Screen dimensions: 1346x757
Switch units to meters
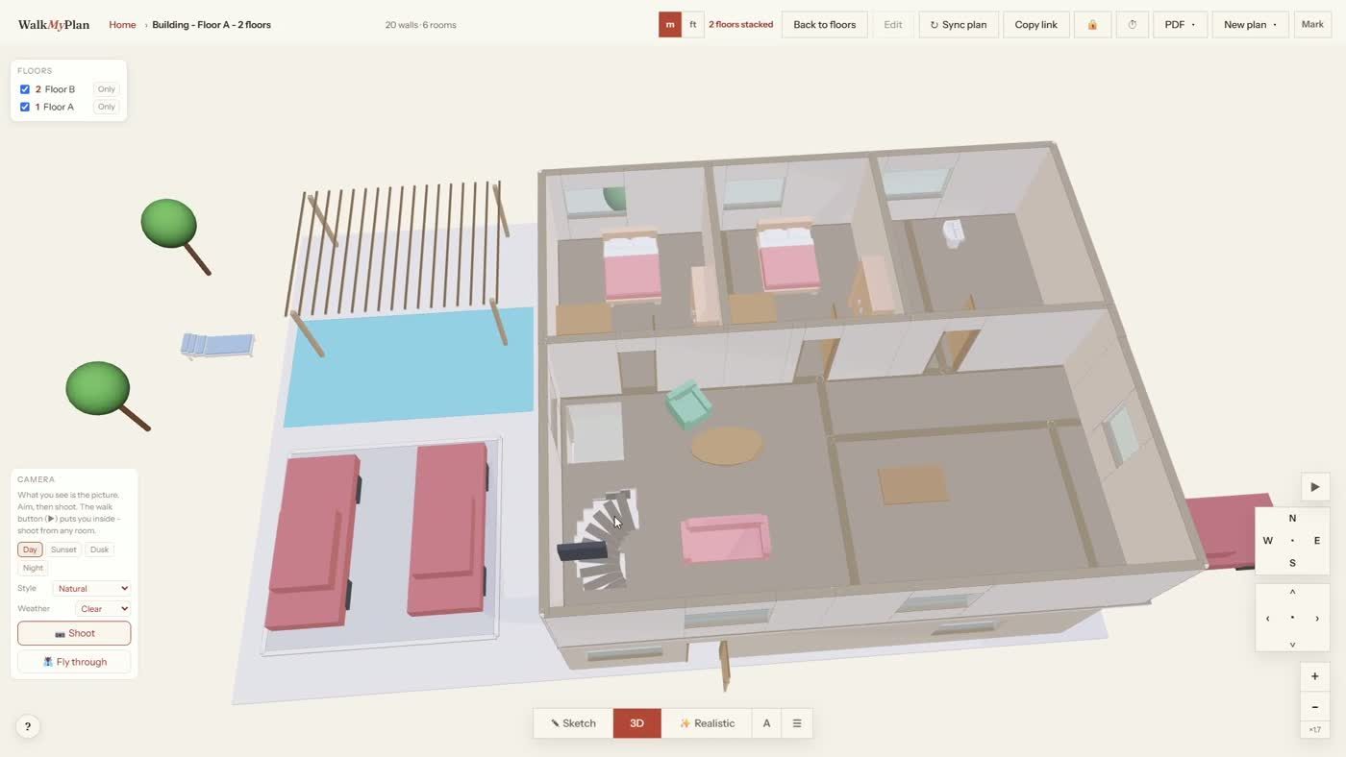(x=670, y=25)
